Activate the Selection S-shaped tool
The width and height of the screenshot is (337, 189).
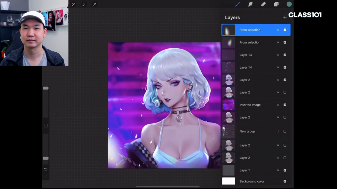84,4
